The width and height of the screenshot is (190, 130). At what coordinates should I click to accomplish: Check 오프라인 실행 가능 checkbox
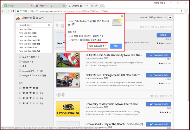20,57
